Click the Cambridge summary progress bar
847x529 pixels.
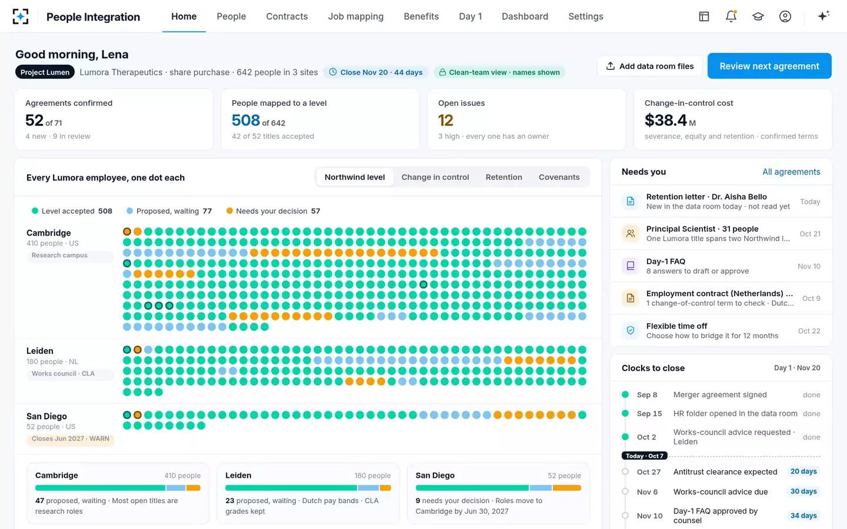pos(118,488)
